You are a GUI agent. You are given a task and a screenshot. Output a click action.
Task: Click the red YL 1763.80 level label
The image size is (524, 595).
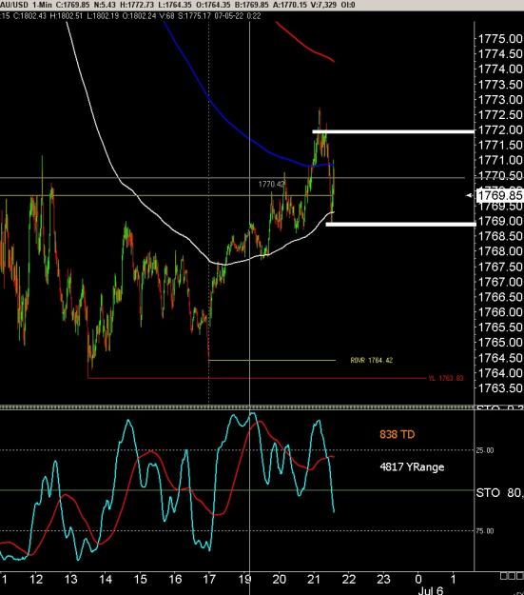pyautogui.click(x=446, y=378)
